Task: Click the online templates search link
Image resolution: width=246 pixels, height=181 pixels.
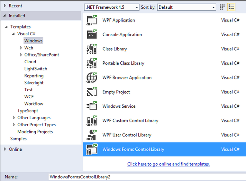Action: (168, 164)
